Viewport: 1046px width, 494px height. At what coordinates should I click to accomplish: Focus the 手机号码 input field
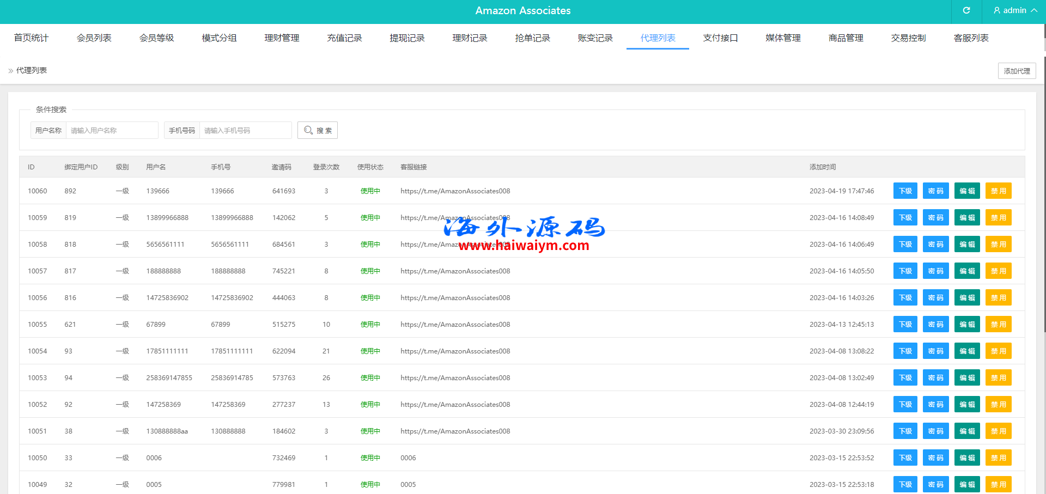[245, 130]
